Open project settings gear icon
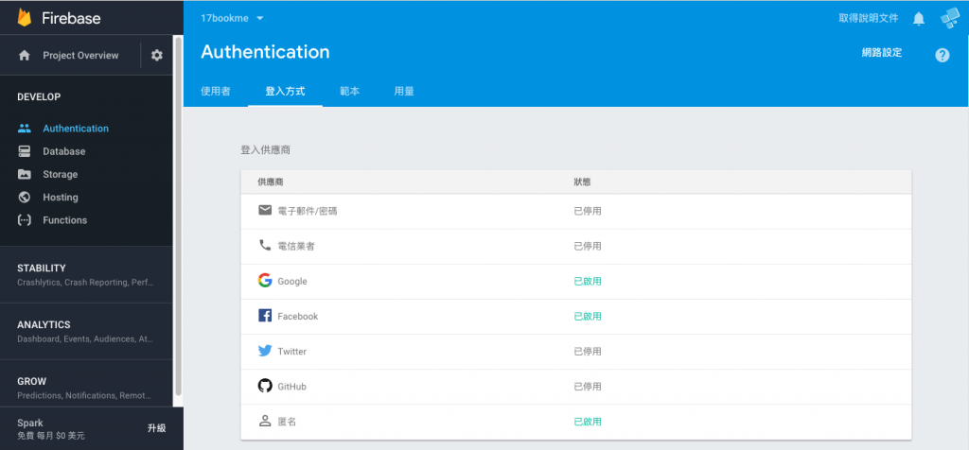 (x=157, y=56)
